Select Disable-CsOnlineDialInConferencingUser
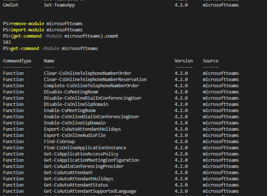This screenshot has width=267, height=196. pos(93,98)
